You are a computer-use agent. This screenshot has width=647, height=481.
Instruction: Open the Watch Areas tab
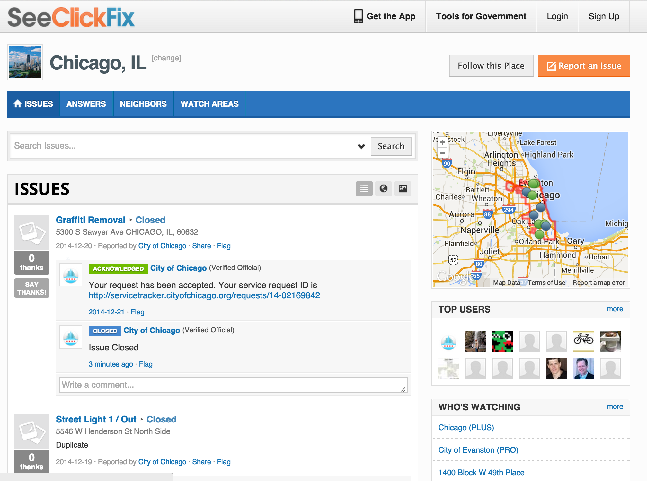[209, 104]
